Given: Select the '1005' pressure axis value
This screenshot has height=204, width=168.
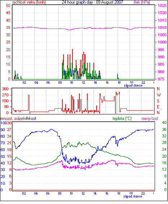Looking at the screenshot, I should coord(162,35).
